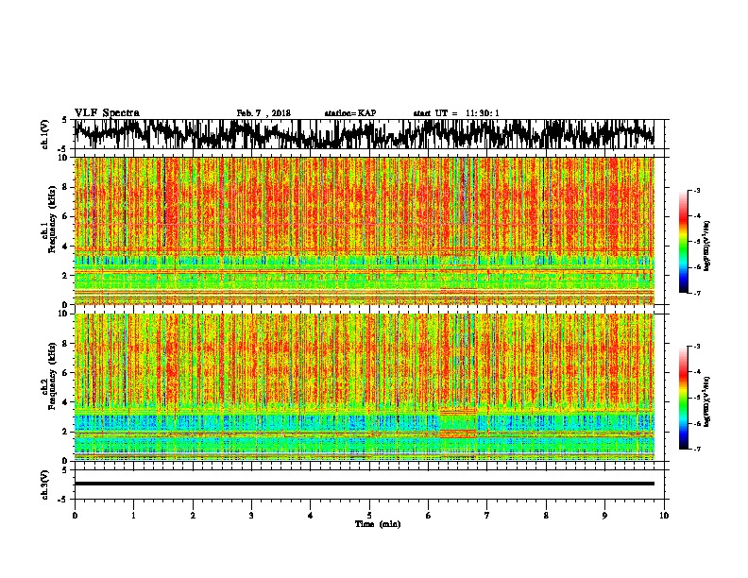This screenshot has width=748, height=578.
Task: Click the ch.2 spectrogram panel
Action: point(365,387)
